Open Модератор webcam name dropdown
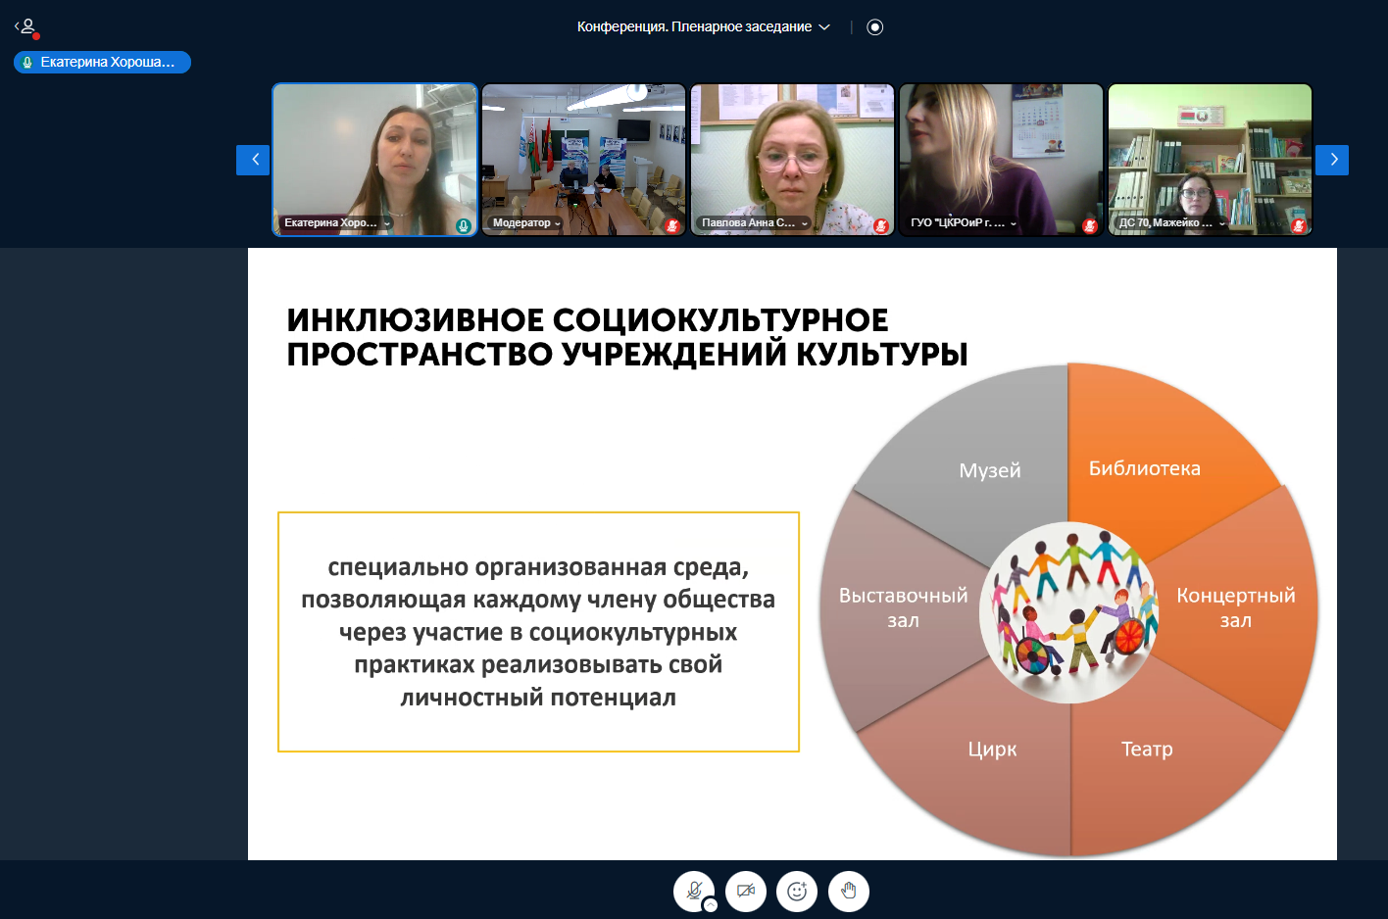Screen dimensions: 1388x919 526,223
